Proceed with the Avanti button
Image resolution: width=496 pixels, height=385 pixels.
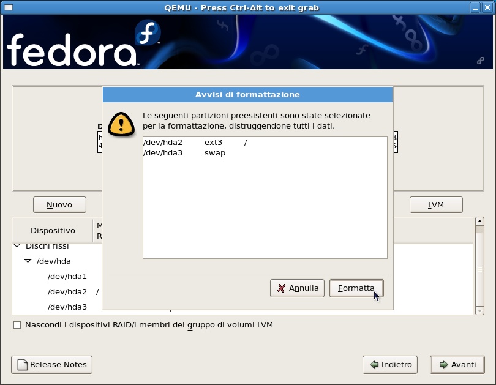pos(457,365)
